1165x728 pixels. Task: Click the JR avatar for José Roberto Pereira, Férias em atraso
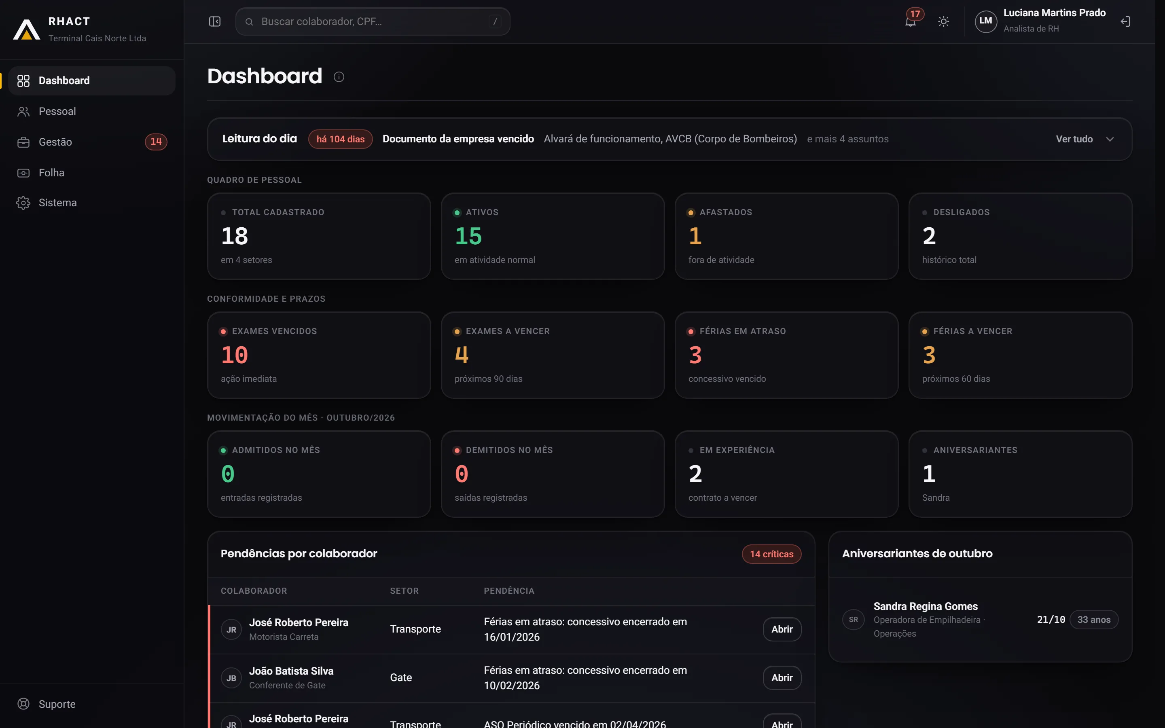[x=231, y=629]
